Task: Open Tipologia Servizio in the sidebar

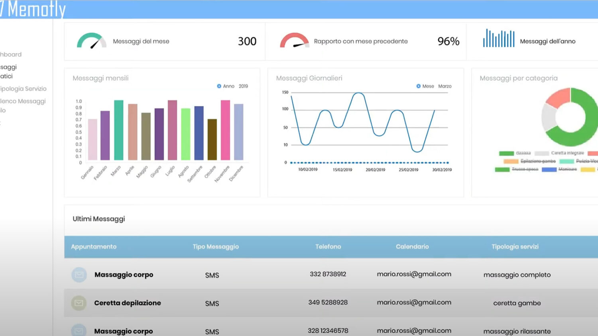Action: point(24,89)
